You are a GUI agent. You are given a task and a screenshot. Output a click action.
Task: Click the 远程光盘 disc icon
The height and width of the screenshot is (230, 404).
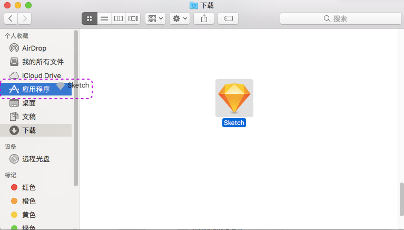(14, 159)
